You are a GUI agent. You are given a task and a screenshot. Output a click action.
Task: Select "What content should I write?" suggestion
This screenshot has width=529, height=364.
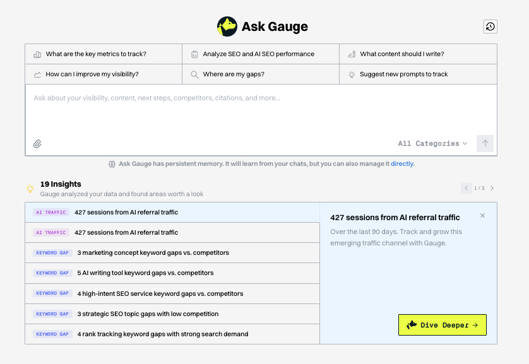[418, 54]
